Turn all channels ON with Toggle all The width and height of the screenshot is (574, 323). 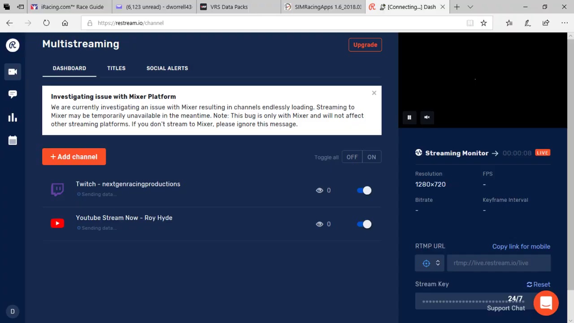[372, 157]
